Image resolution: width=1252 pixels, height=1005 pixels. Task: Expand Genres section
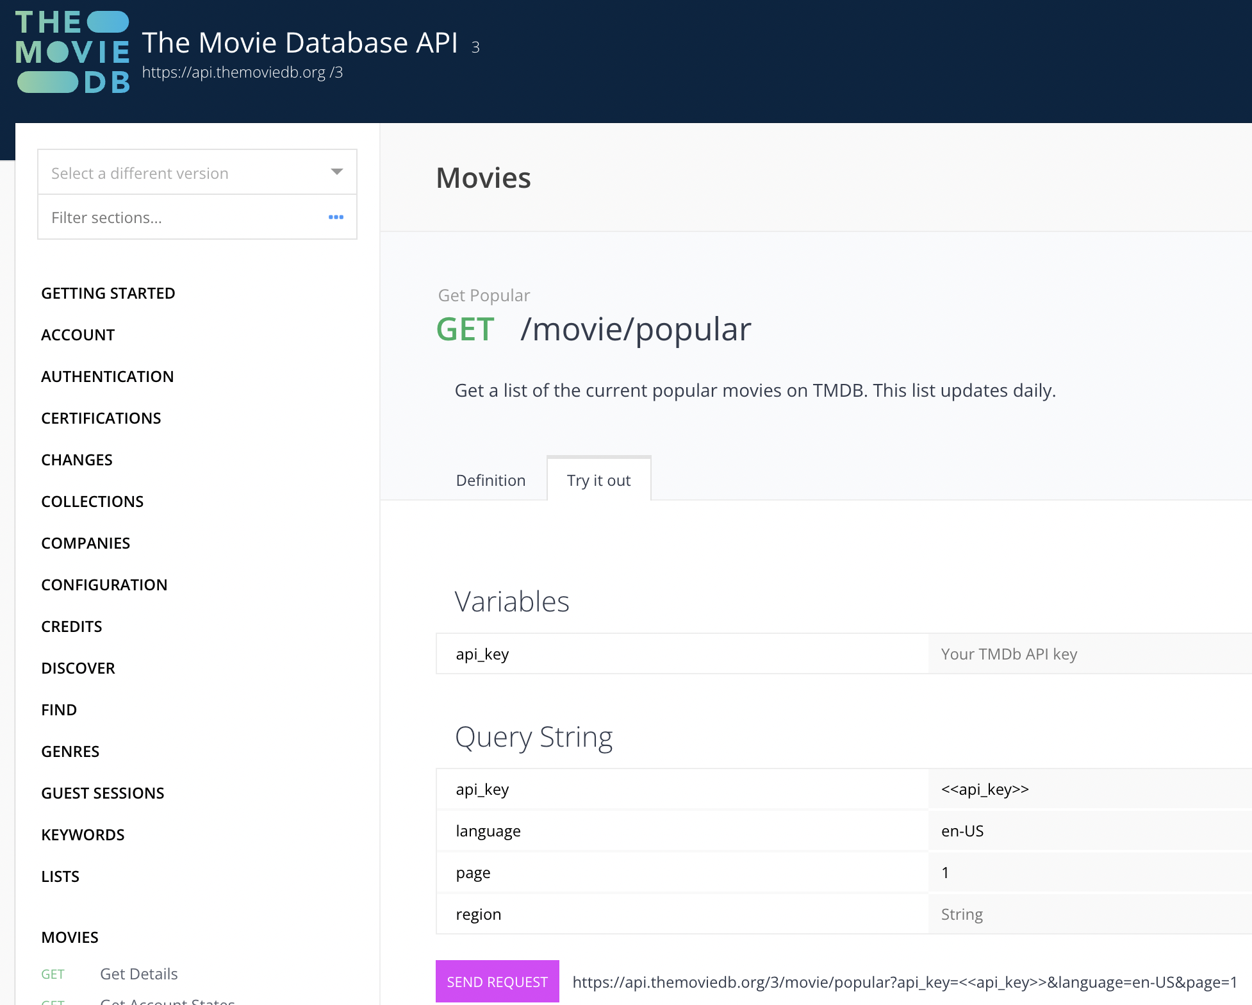tap(70, 751)
